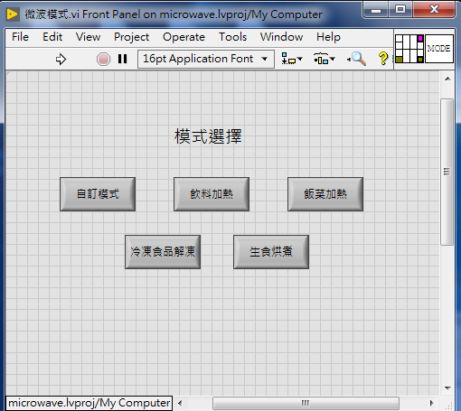Image resolution: width=461 pixels, height=411 pixels.
Task: Open the File menu
Action: point(20,37)
